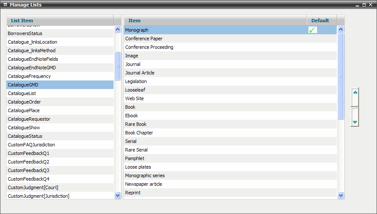Toggle the Default checkmark for Monograph
Screen dimensions: 377x214
click(x=313, y=30)
